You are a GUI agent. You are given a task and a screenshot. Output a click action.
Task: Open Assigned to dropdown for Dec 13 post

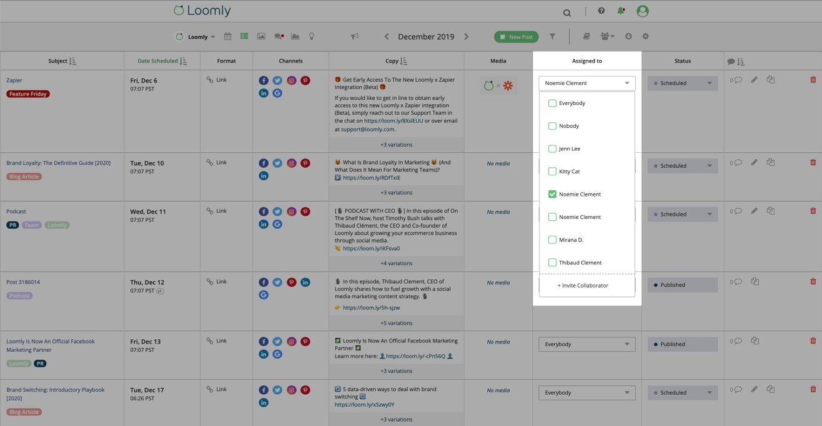coord(587,344)
